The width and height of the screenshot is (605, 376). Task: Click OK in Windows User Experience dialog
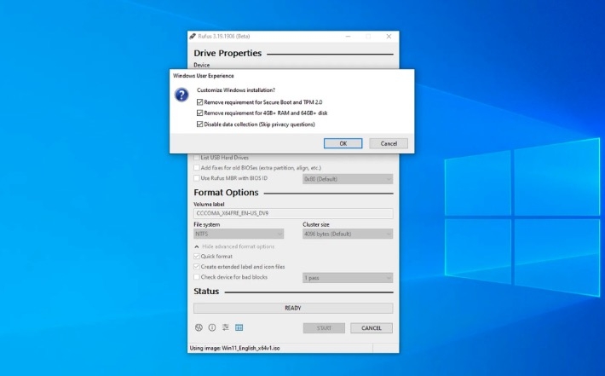(343, 143)
